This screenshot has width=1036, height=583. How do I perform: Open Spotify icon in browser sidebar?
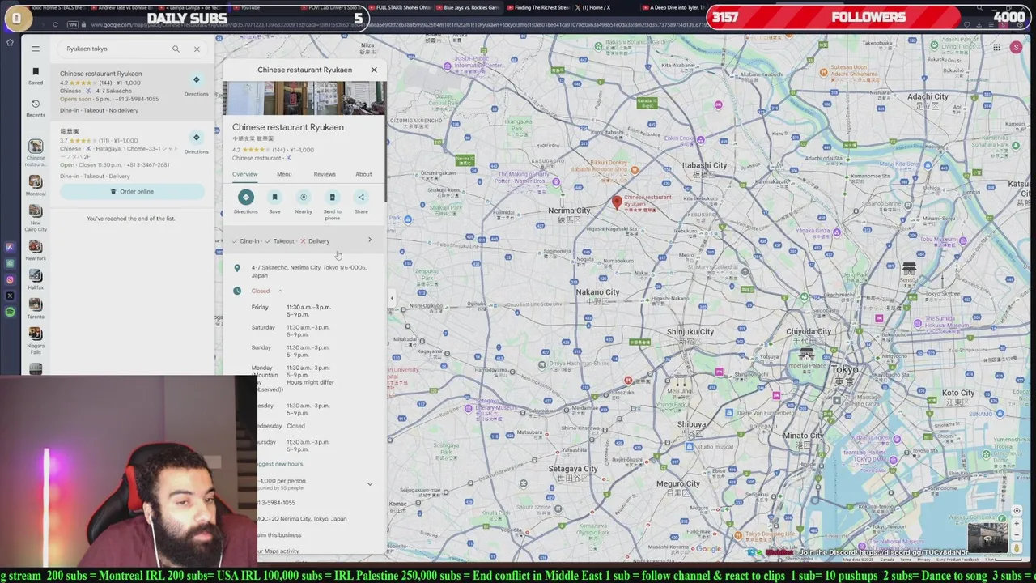pyautogui.click(x=10, y=312)
